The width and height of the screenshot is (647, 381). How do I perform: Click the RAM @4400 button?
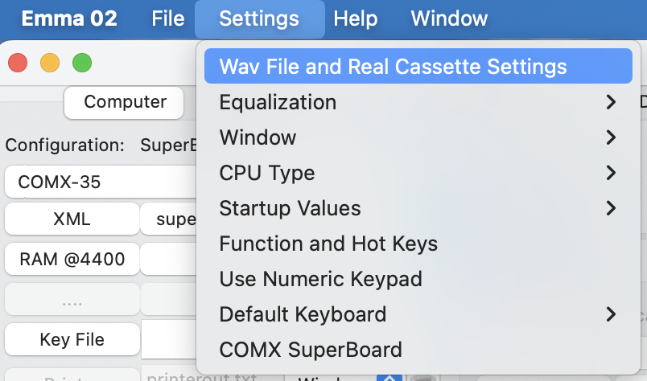tap(72, 259)
